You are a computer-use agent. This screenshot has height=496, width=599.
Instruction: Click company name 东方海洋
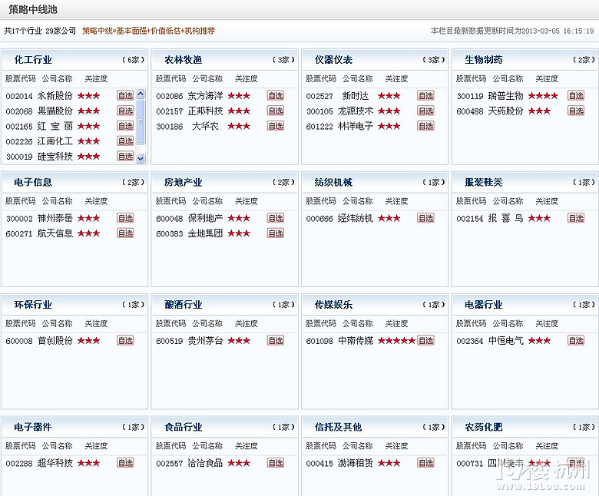coord(205,96)
